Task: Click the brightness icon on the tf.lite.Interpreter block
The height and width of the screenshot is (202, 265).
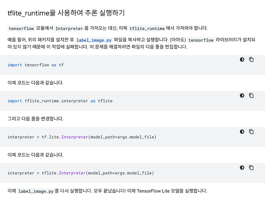Action: pyautogui.click(x=242, y=131)
